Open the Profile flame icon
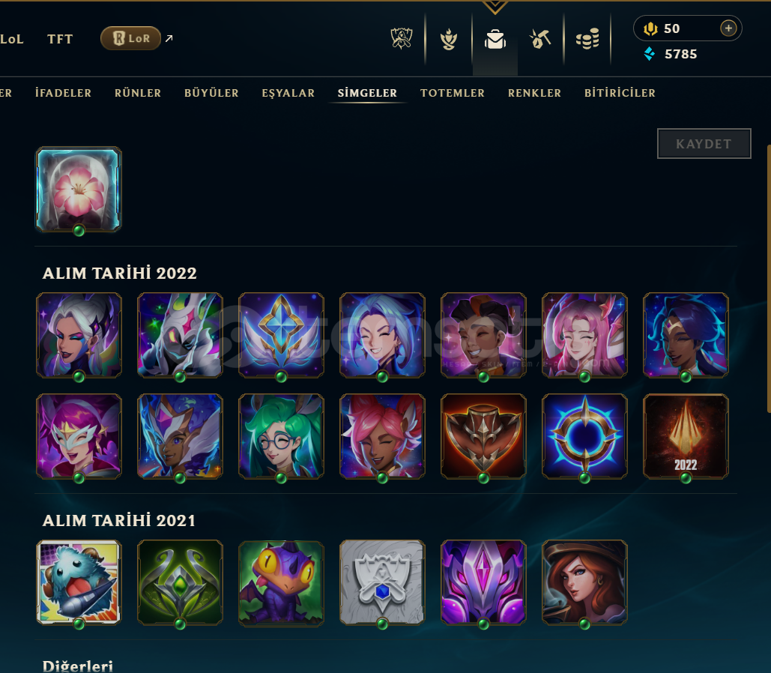771x673 pixels. (448, 40)
